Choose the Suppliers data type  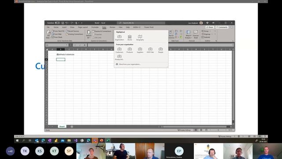click(140, 50)
